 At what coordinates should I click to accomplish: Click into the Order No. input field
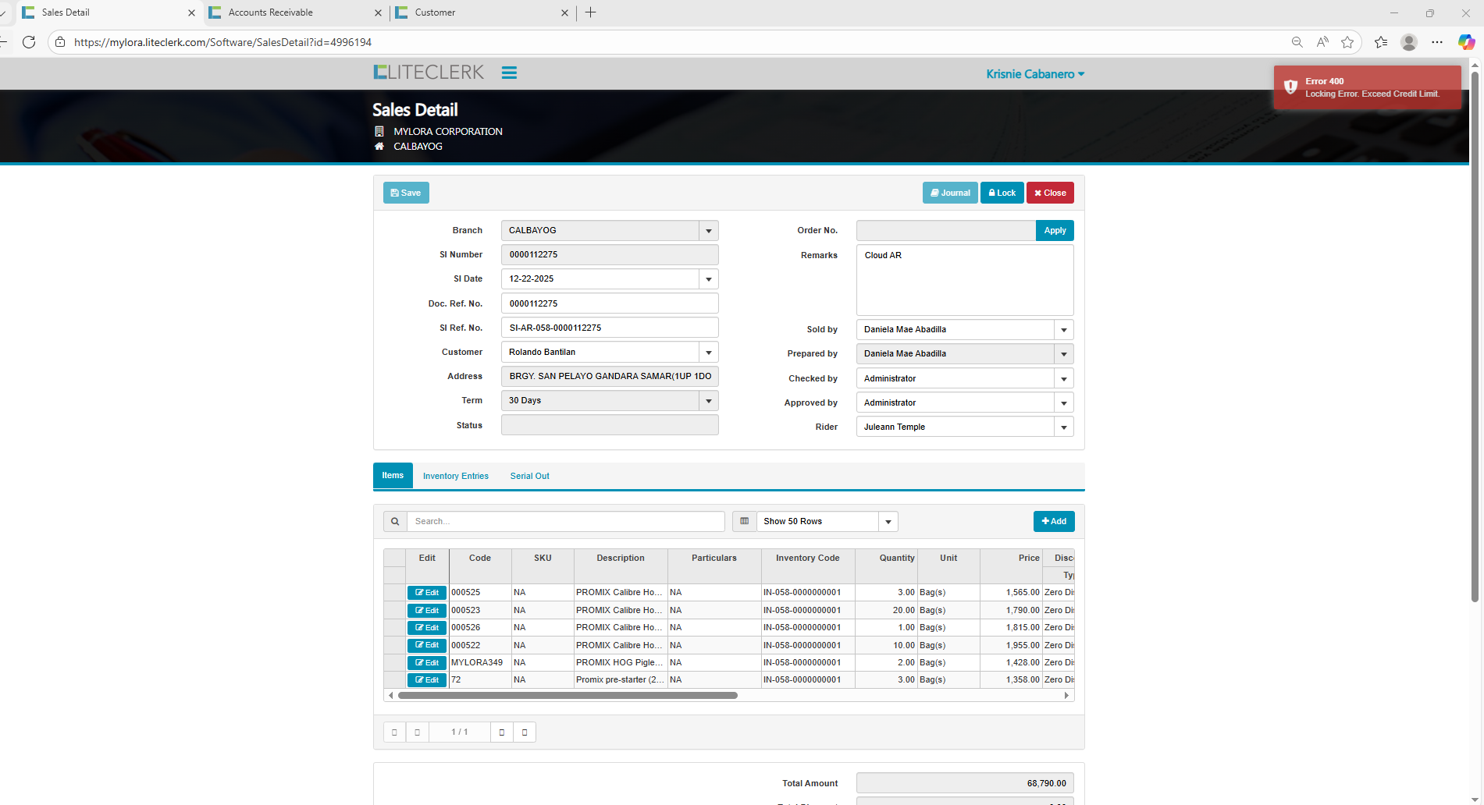945,231
